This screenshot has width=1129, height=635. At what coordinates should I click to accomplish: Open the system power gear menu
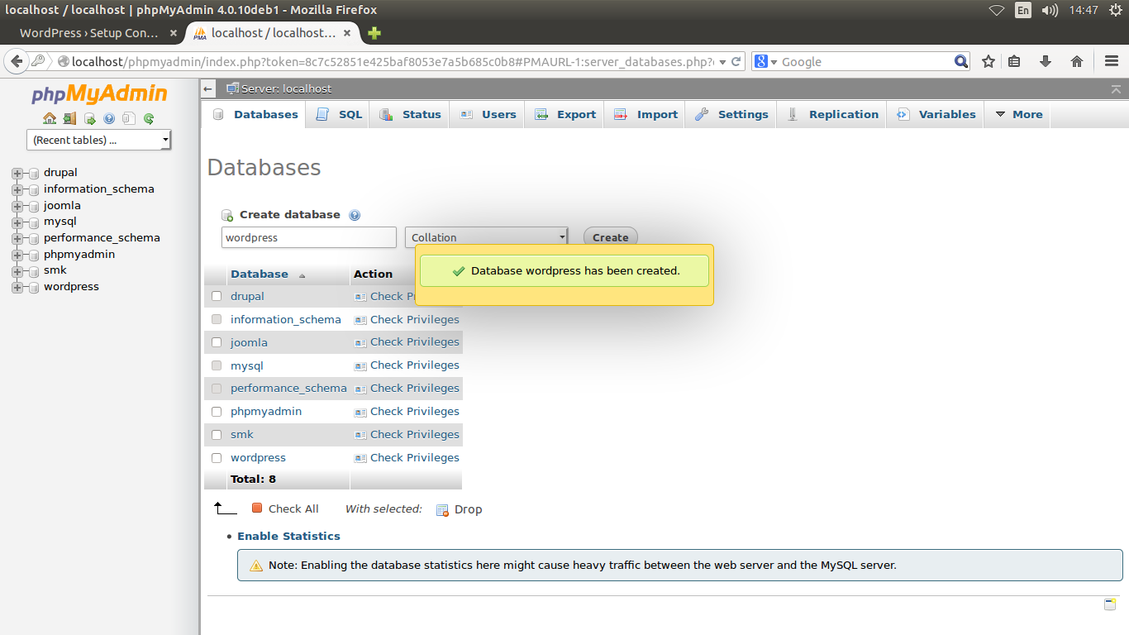coord(1116,10)
